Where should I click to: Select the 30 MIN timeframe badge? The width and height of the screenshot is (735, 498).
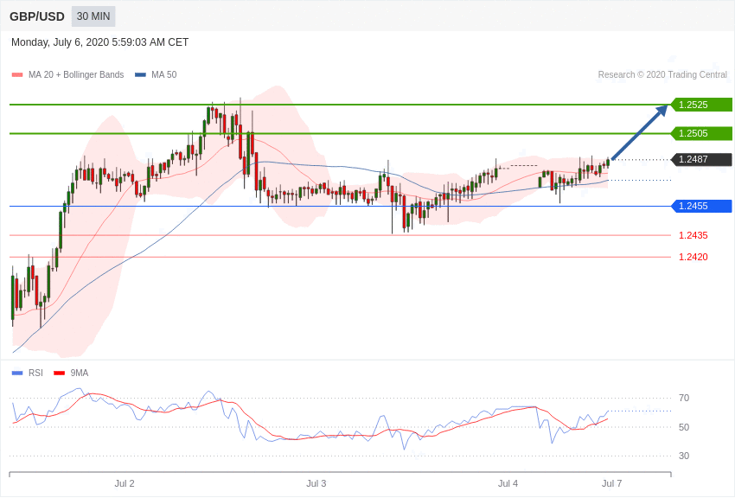93,16
